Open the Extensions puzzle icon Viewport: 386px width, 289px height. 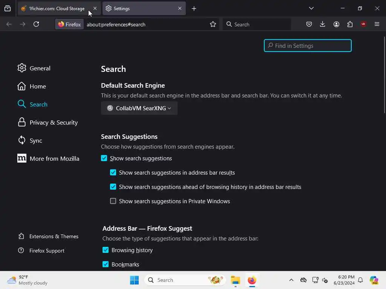click(x=350, y=24)
